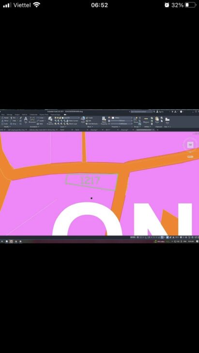
Task: Select the Measure utility tool
Action: pos(146,120)
